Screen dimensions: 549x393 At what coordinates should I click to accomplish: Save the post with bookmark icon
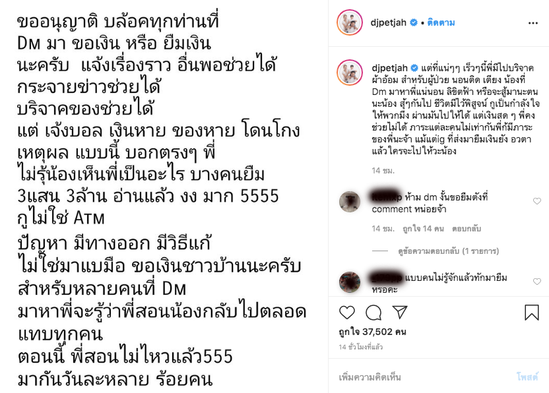[531, 312]
